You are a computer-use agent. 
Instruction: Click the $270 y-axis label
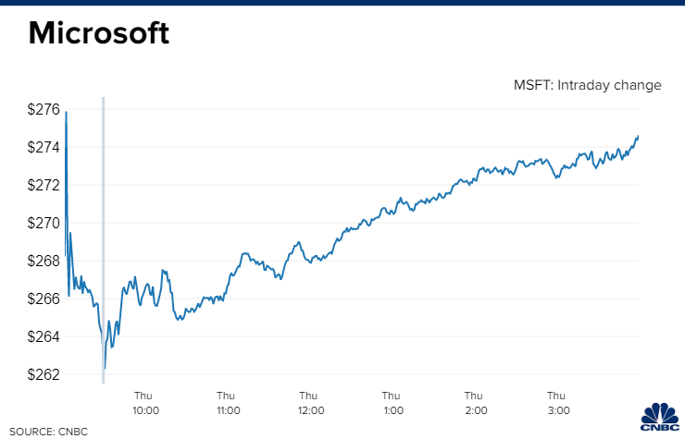44,223
